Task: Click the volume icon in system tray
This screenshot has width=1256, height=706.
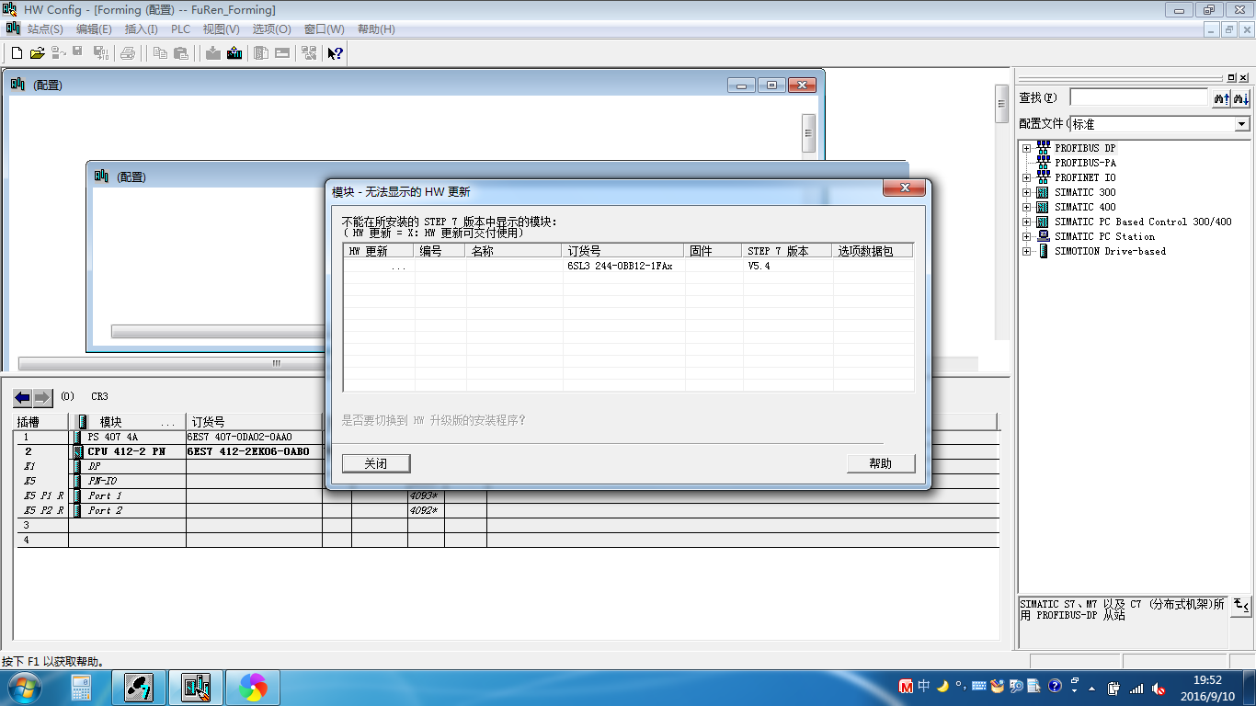Action: tap(1158, 688)
